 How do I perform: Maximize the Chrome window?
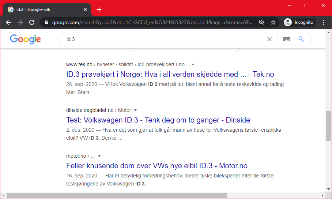pos(306,5)
